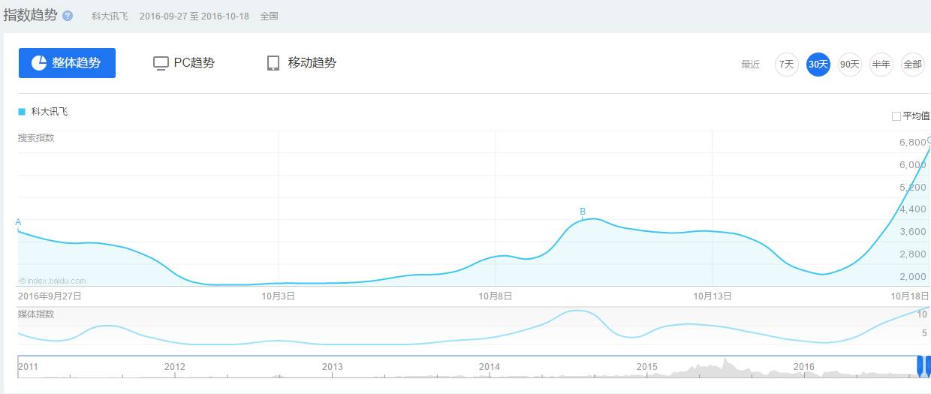
Task: Enable the 平均值 checkbox
Action: (896, 116)
